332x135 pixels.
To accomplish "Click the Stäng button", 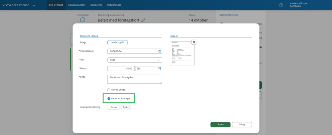I will point(242,125).
